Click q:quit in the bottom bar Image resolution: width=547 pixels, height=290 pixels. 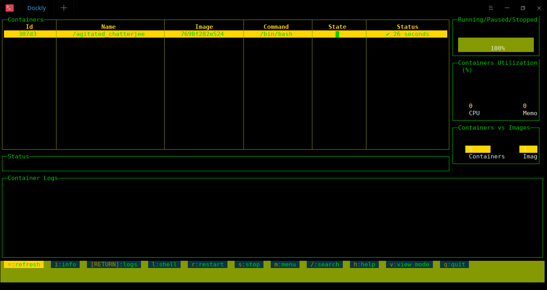coord(454,264)
